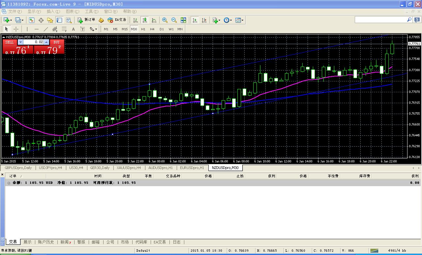Image resolution: width=422 pixels, height=255 pixels.
Task: Select the horizontal line tool
Action: tap(37, 29)
